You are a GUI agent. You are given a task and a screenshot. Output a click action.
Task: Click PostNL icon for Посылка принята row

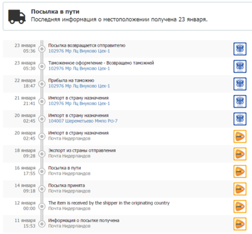(240, 189)
